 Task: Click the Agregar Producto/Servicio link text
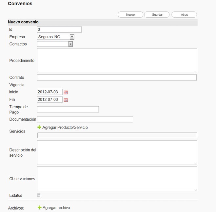coord(65,127)
